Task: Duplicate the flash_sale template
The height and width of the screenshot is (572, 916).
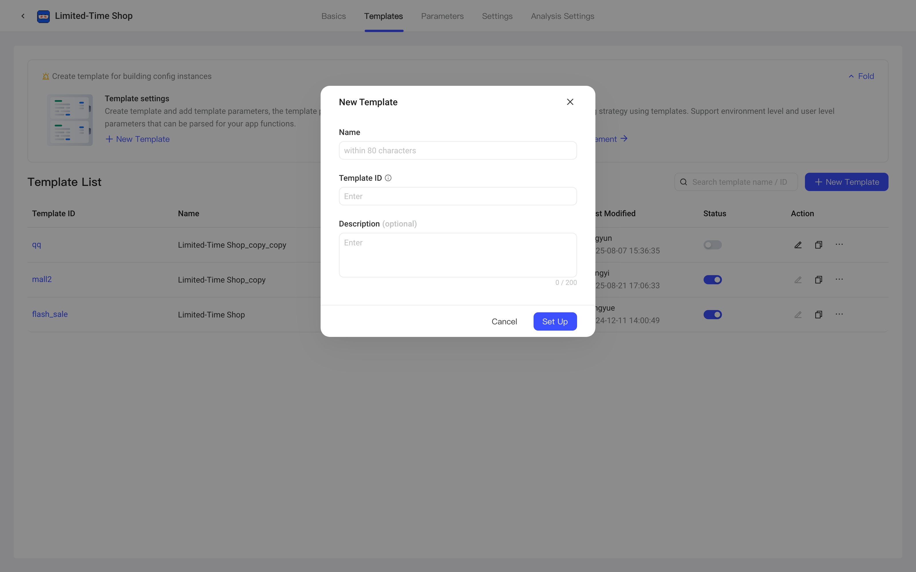Action: click(818, 314)
